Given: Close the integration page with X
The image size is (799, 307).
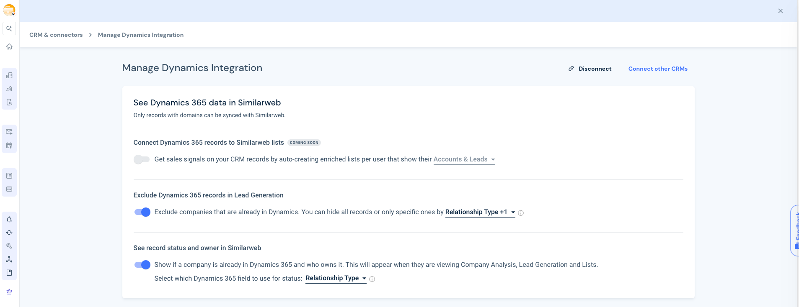Looking at the screenshot, I should click(781, 11).
